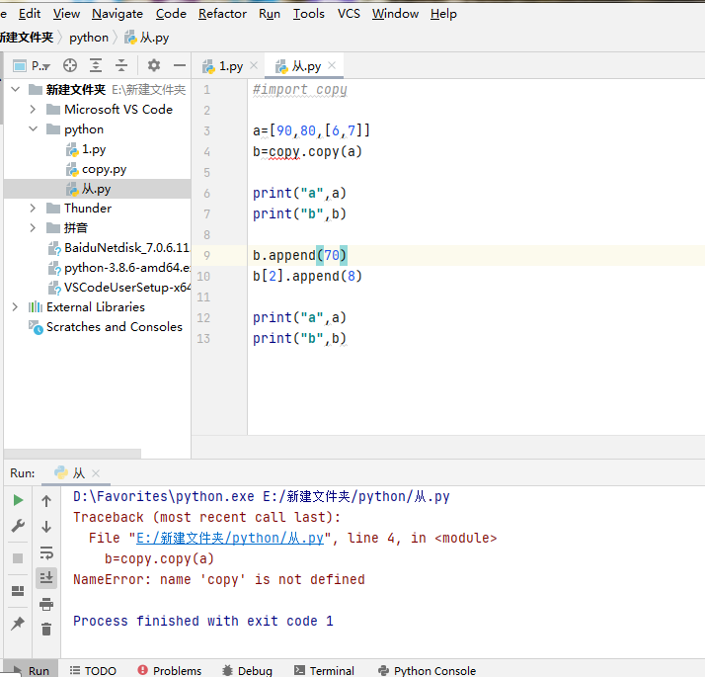
Task: Select BaiduNetdisk file in project tree
Action: [118, 248]
